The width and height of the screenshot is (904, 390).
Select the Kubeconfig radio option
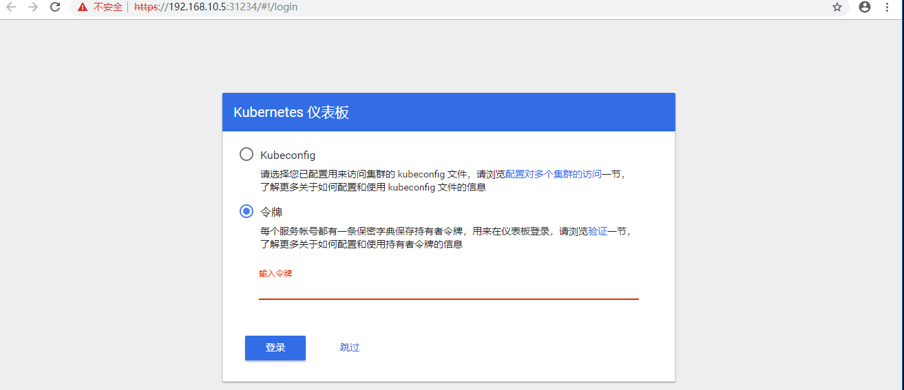click(246, 154)
